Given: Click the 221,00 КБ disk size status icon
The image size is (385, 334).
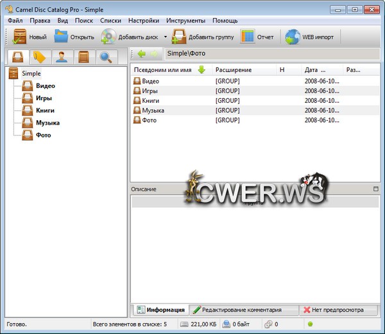Looking at the screenshot, I should point(184,324).
